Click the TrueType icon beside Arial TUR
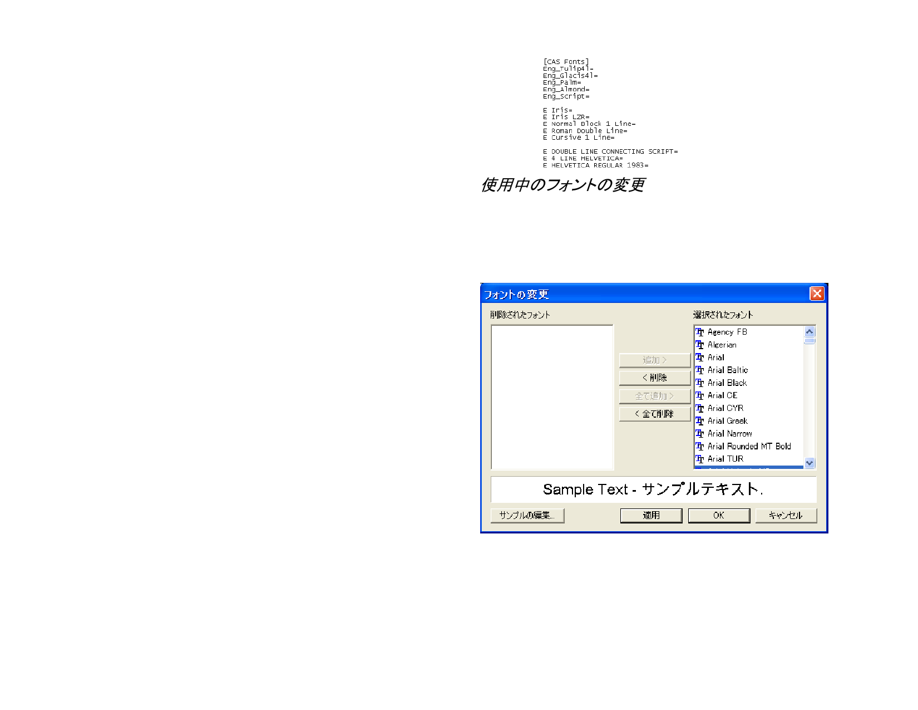 tap(700, 459)
